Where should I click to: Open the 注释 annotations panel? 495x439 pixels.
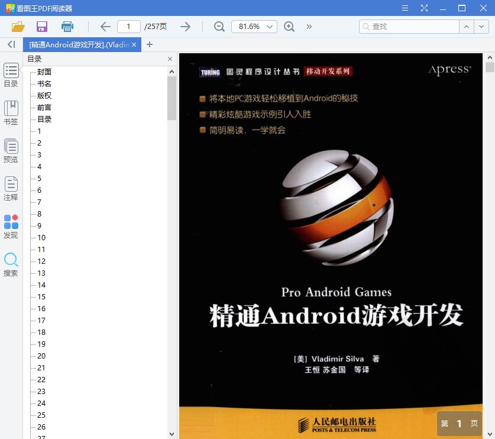(x=11, y=188)
